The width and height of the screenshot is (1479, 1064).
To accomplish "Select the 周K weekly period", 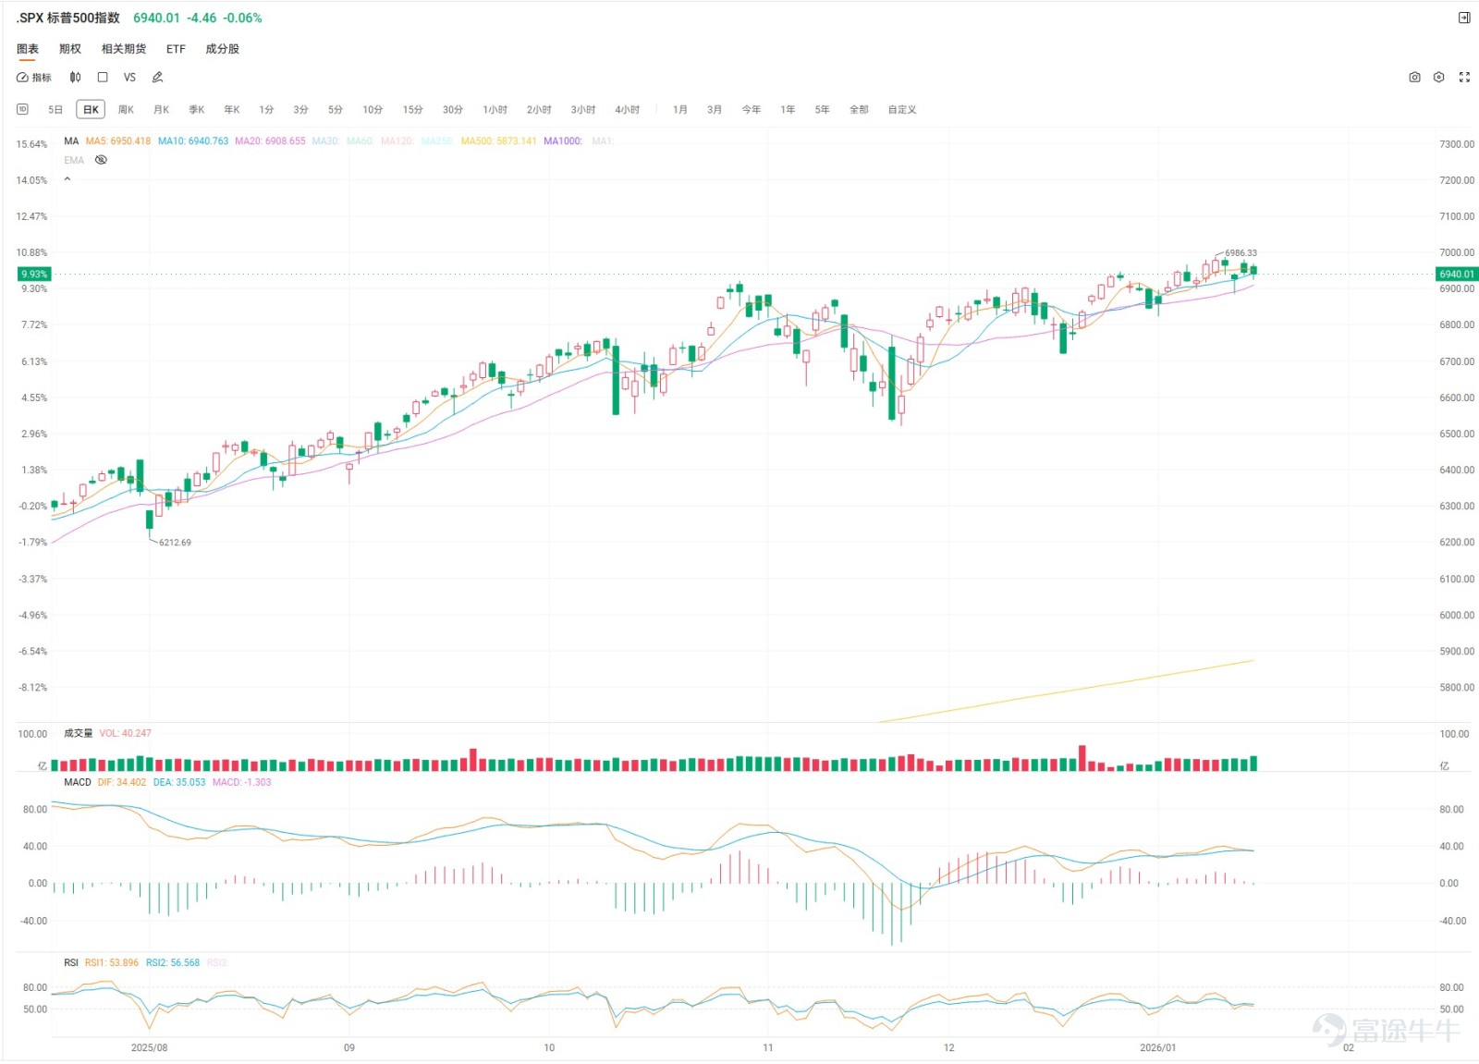I will [x=126, y=110].
